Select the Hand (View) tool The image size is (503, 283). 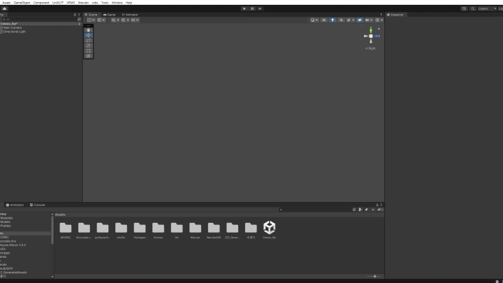[89, 30]
